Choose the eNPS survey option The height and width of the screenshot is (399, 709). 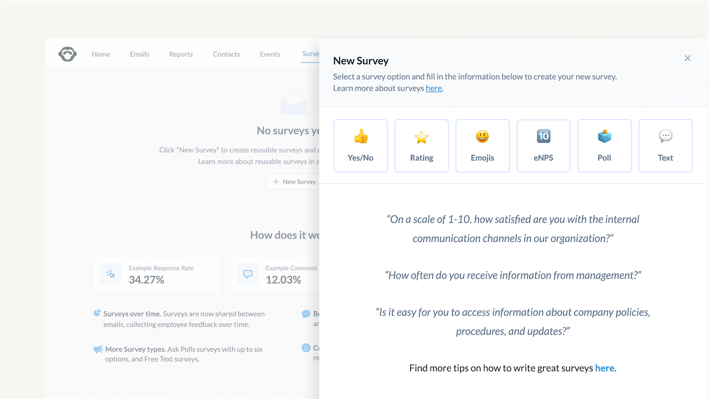543,146
